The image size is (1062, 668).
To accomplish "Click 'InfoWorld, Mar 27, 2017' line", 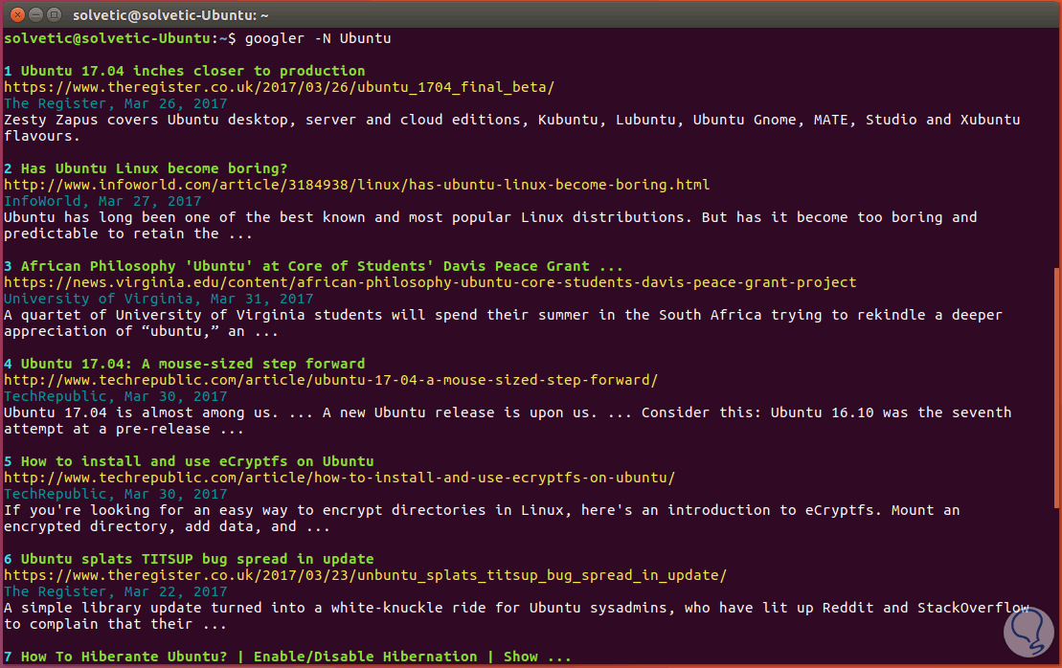I will [x=102, y=201].
